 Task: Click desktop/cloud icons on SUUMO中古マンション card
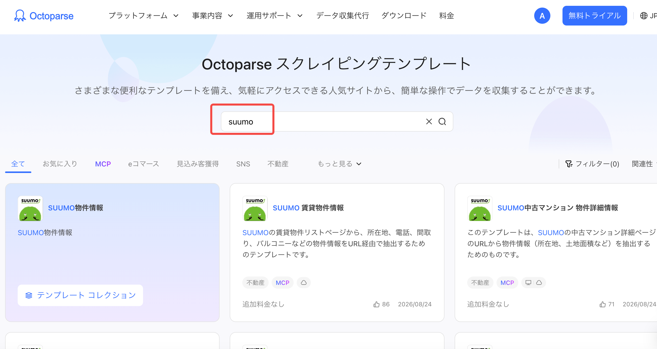point(533,283)
